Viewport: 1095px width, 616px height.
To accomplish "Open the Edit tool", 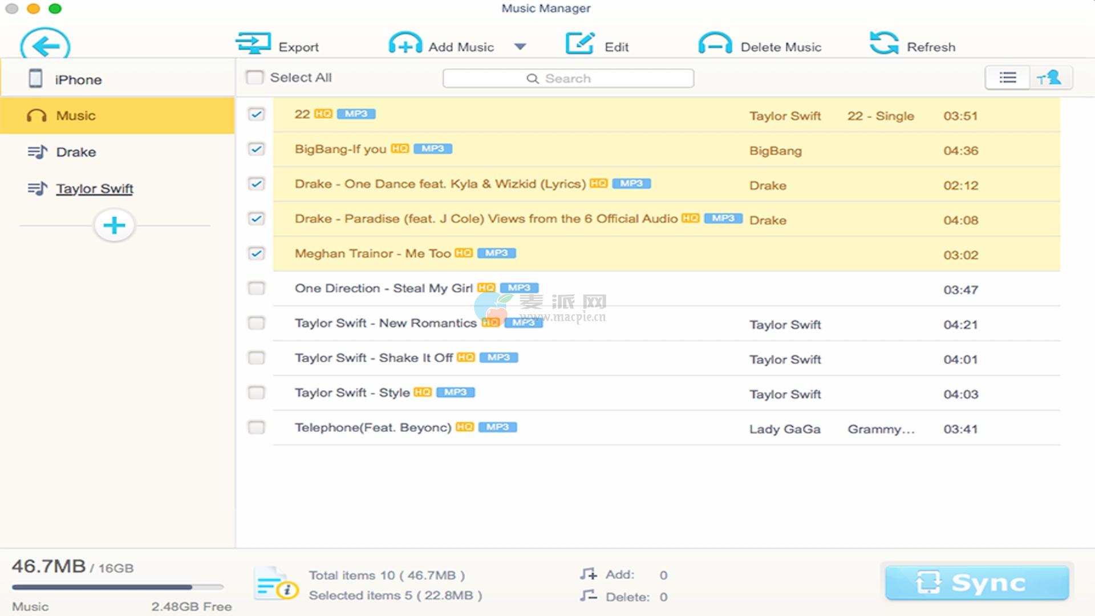I will point(580,44).
